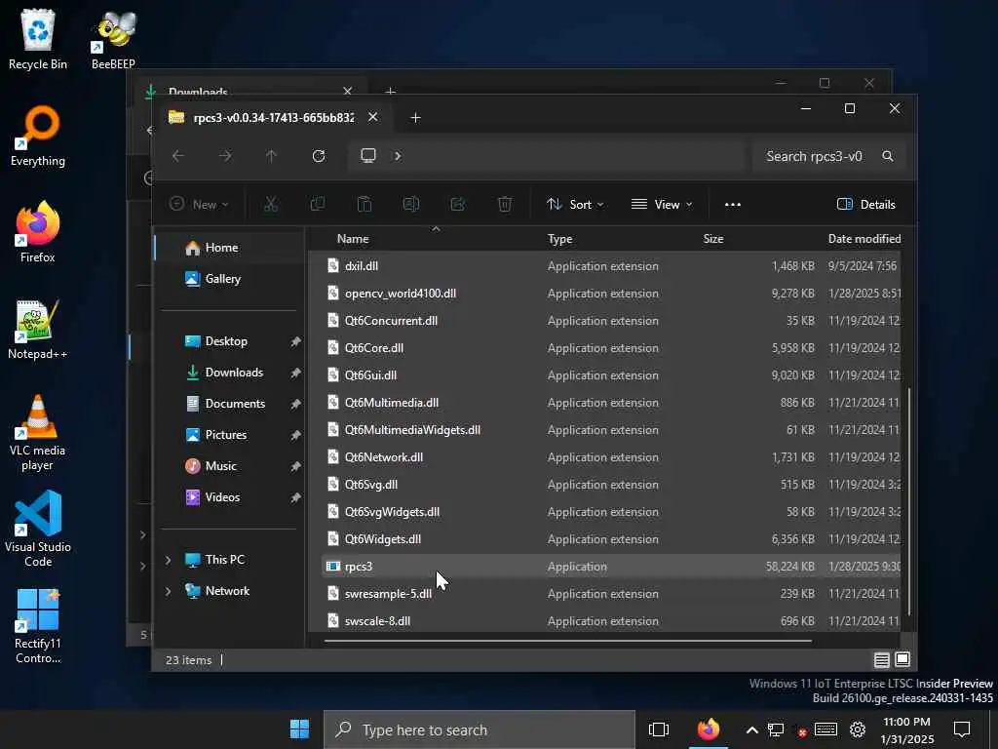Open the touch keyboard tray icon
This screenshot has height=749, width=998.
(825, 729)
